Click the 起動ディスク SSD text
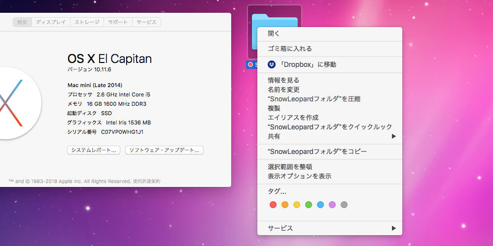Viewport: 493px width, 246px height. [90, 113]
